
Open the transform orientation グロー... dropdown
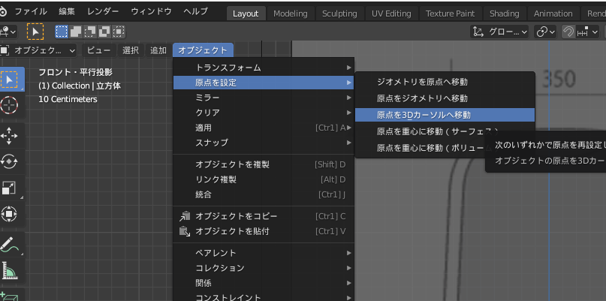499,32
